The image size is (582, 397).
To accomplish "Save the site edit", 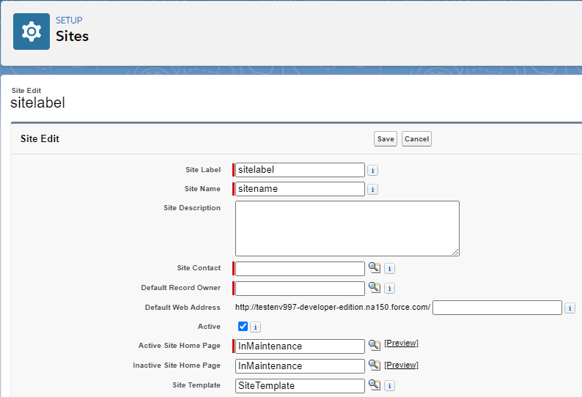I will [x=385, y=139].
